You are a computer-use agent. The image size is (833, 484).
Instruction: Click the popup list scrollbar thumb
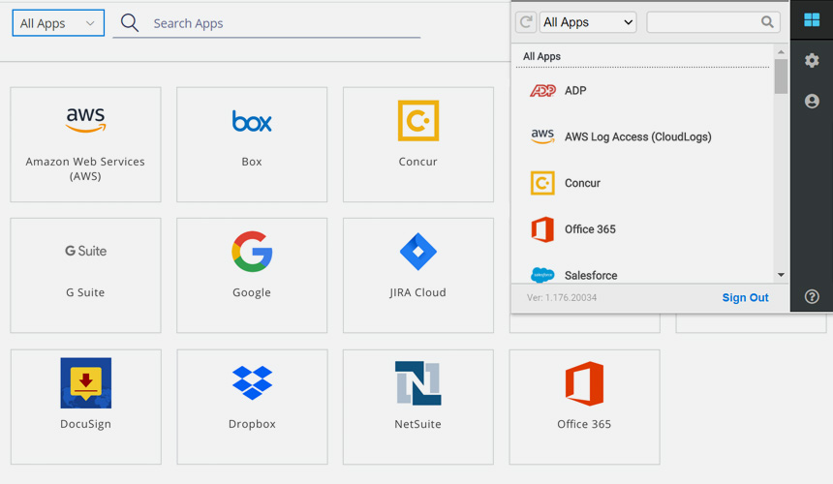point(781,76)
